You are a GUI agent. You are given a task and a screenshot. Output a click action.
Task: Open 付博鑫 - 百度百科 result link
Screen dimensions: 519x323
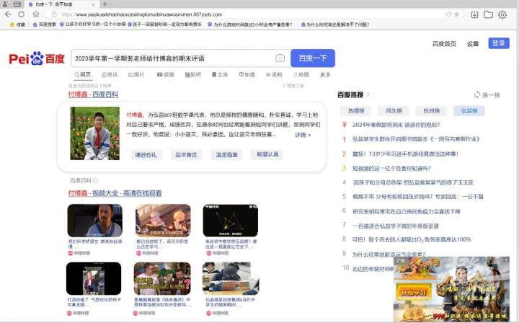pyautogui.click(x=93, y=94)
